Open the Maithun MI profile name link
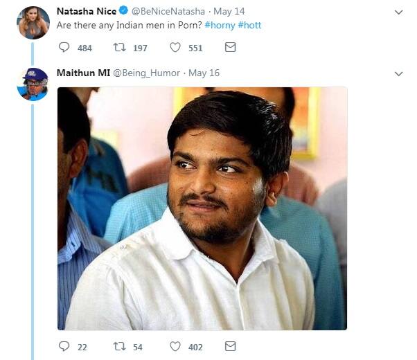This screenshot has width=417, height=360. [82, 73]
